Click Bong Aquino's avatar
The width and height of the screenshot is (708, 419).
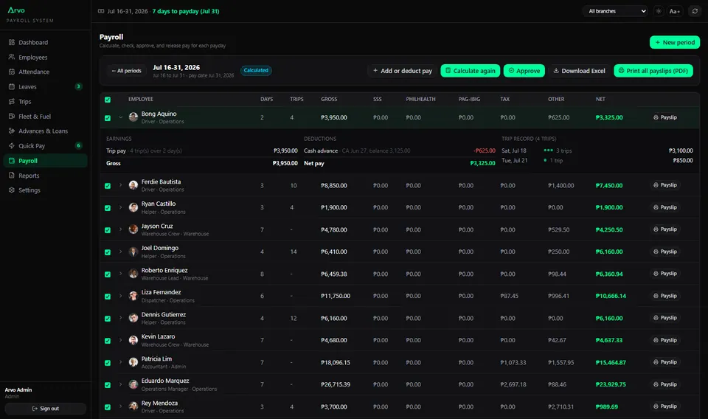pyautogui.click(x=133, y=117)
